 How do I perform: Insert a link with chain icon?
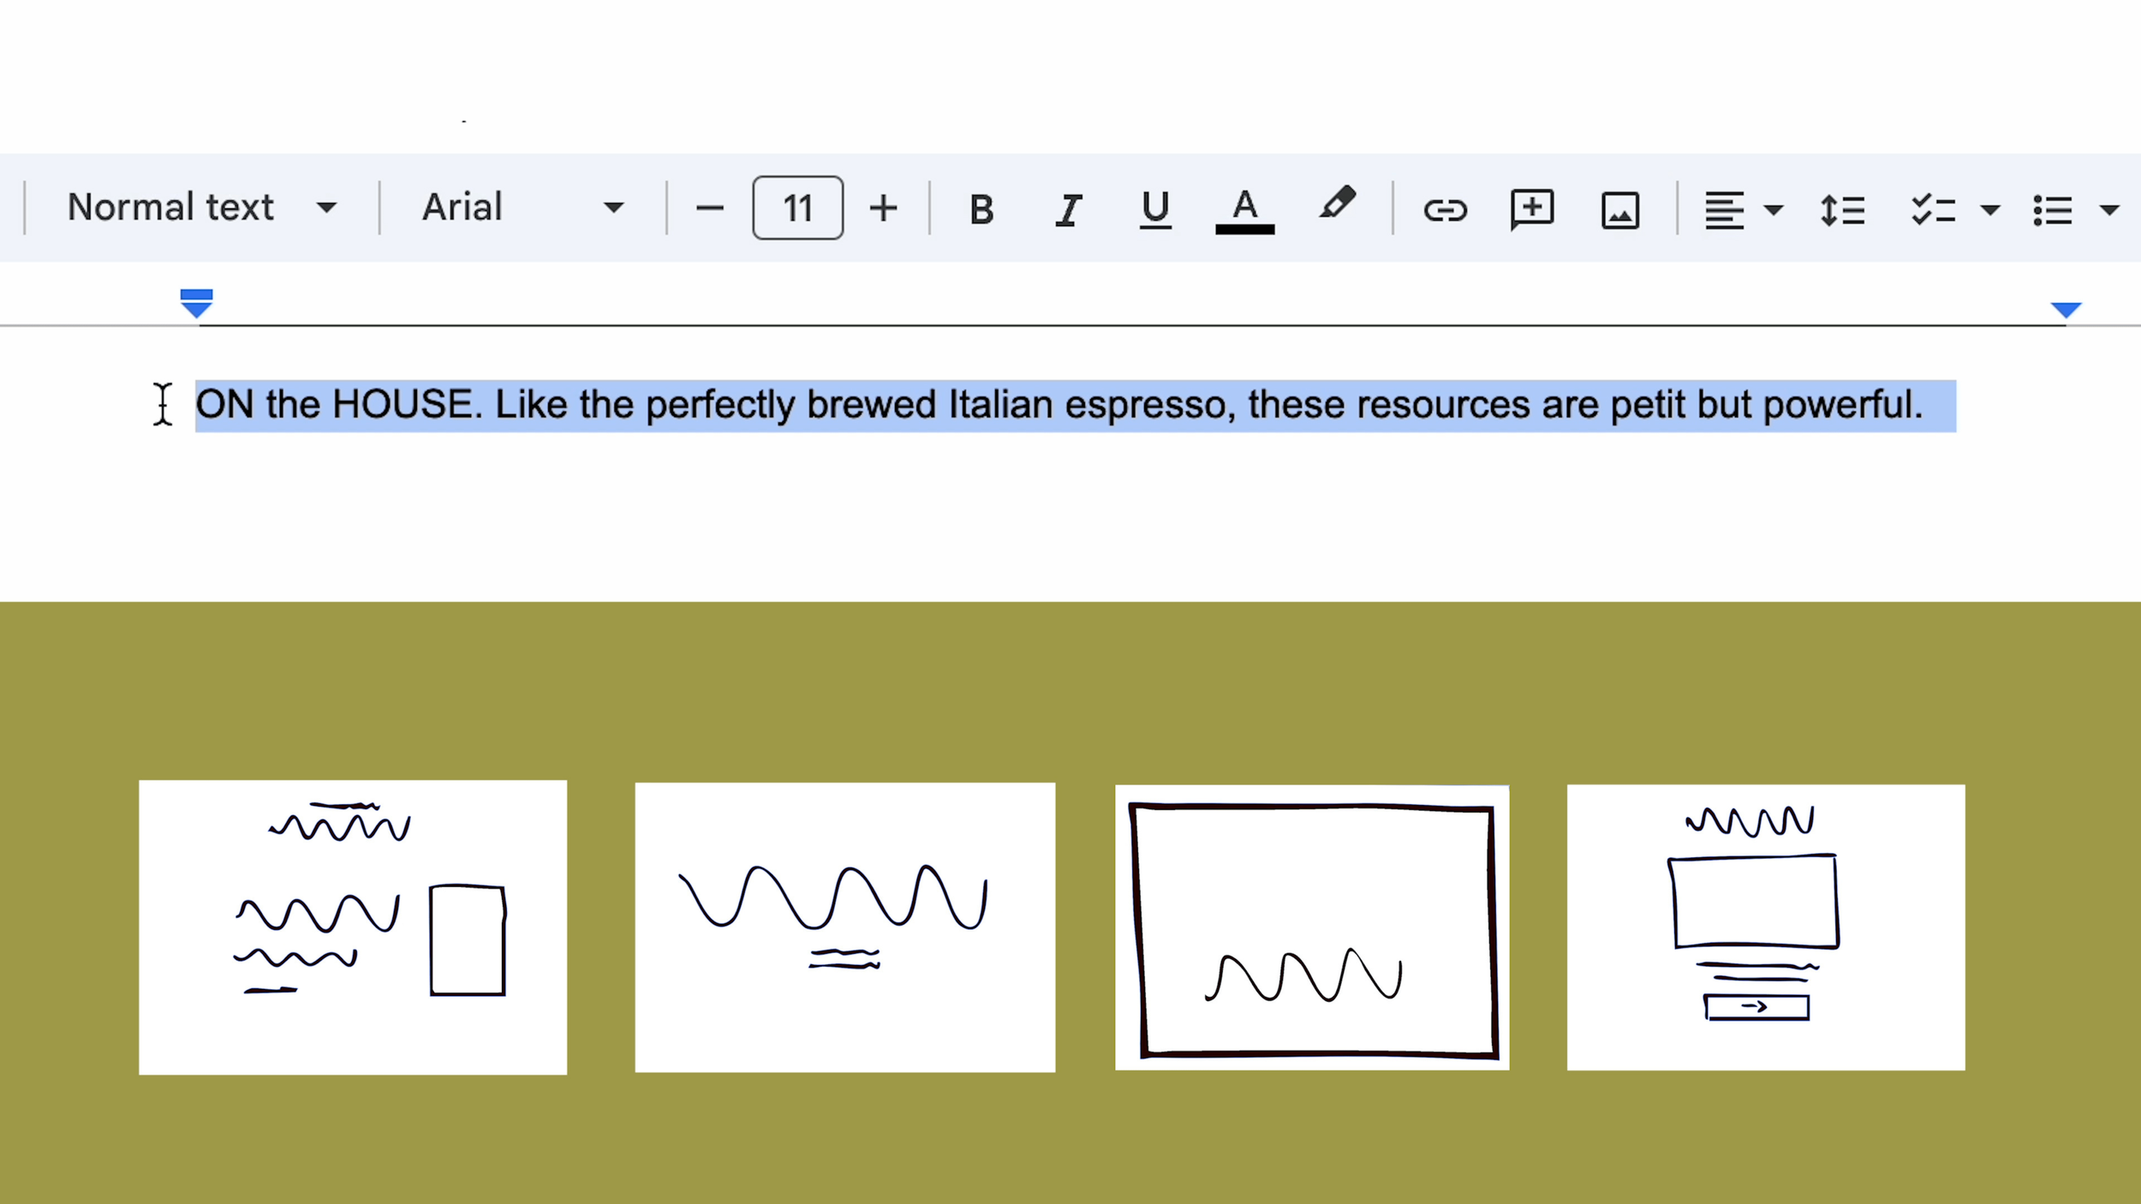coord(1445,209)
